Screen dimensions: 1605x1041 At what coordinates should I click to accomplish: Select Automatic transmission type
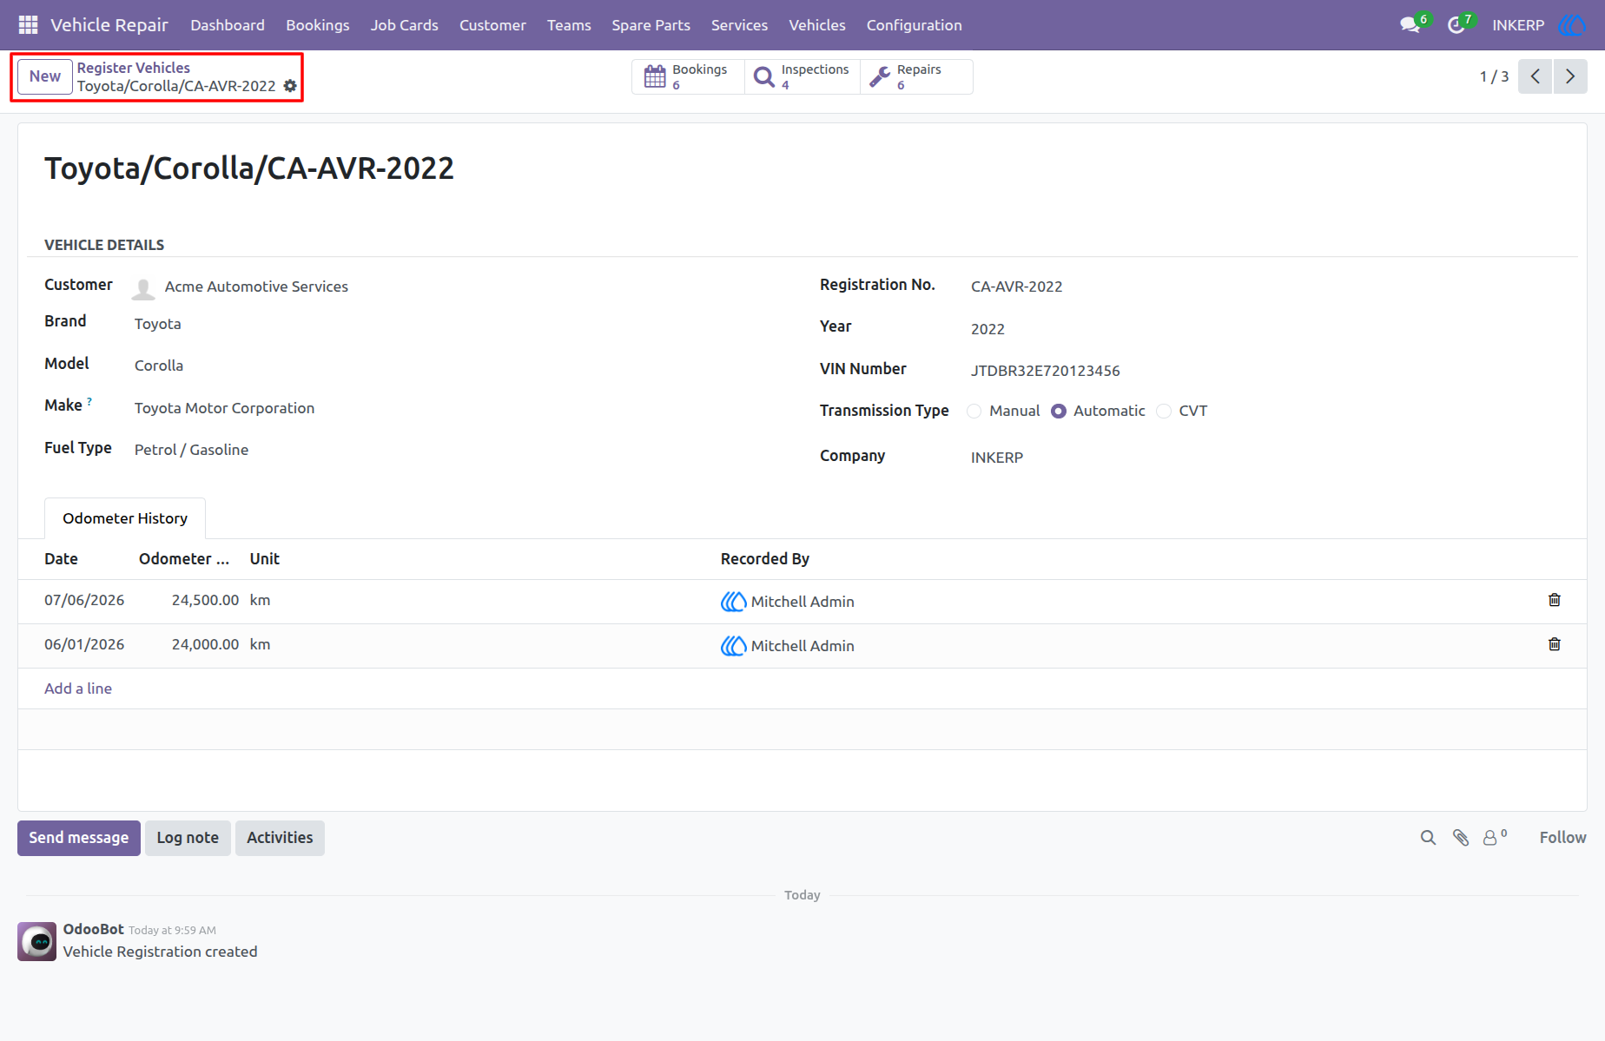(x=1059, y=412)
